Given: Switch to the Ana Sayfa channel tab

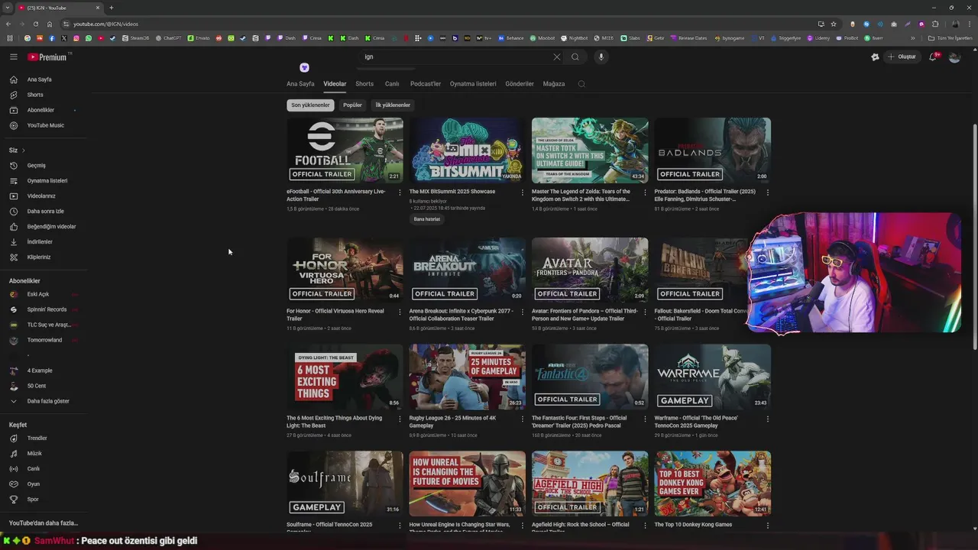Looking at the screenshot, I should (x=300, y=84).
